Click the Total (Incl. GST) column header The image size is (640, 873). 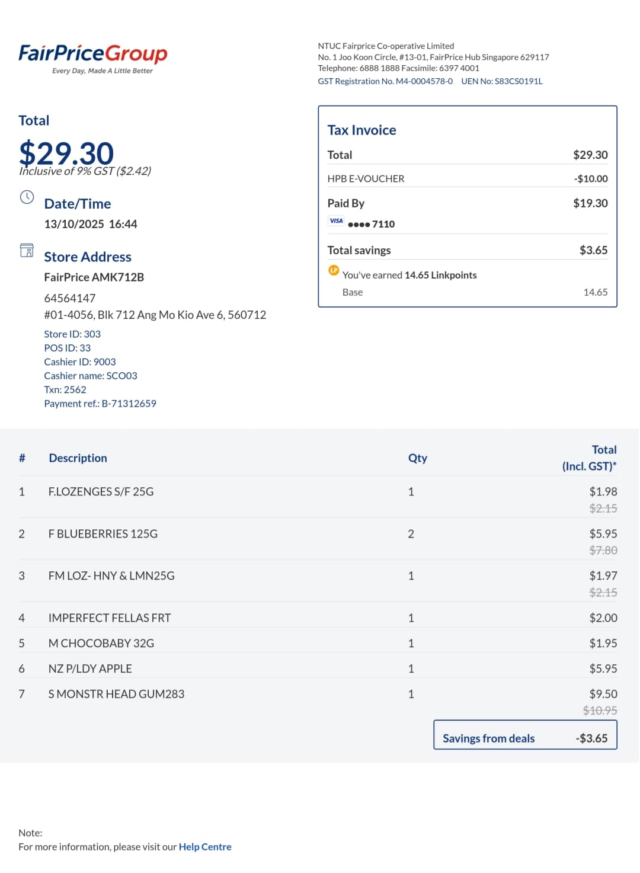590,458
